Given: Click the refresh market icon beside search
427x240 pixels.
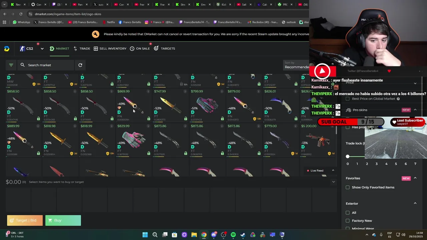Looking at the screenshot, I should [80, 65].
